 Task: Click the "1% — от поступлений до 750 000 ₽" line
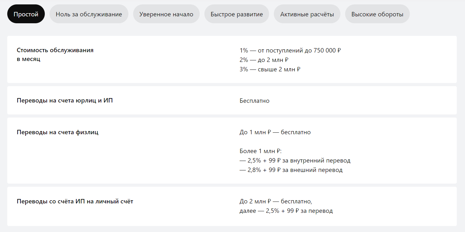(290, 50)
